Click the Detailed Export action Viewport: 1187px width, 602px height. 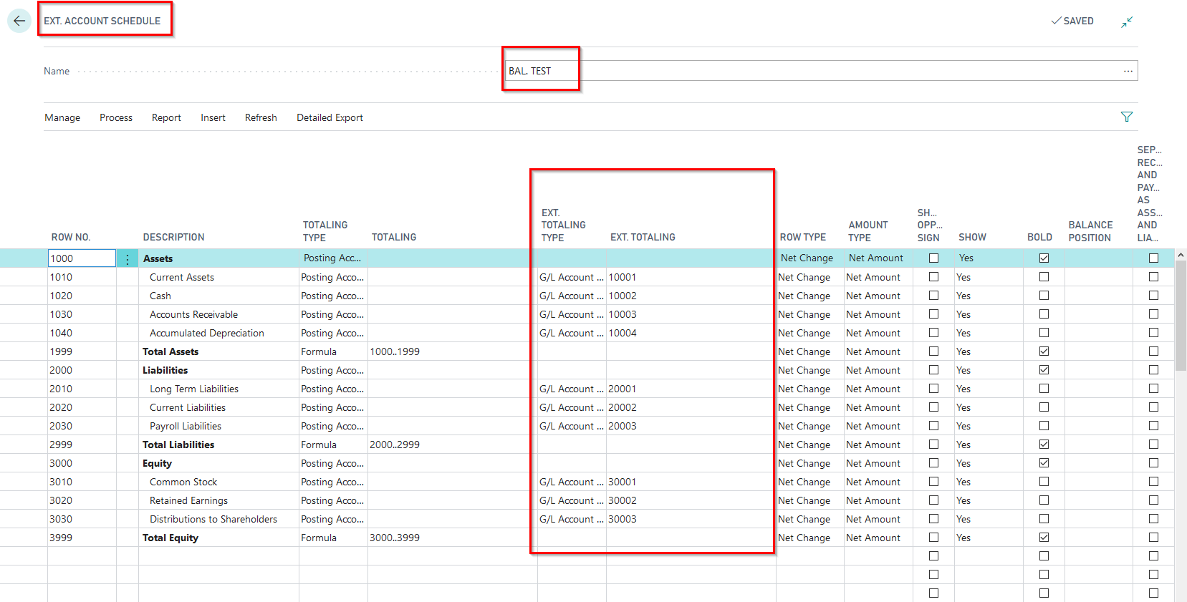[x=330, y=117]
